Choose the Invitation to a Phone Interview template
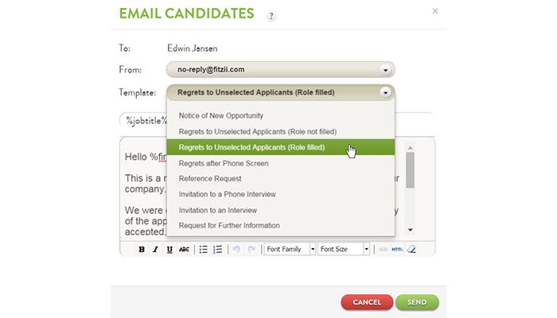The width and height of the screenshot is (557, 318). 228,194
